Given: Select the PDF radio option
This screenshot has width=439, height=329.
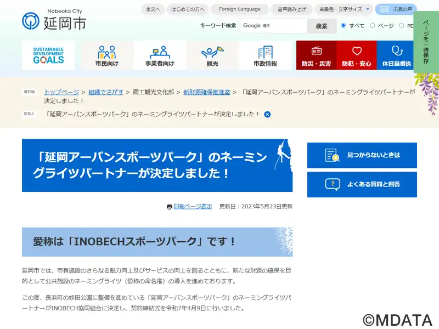Looking at the screenshot, I should click(402, 25).
